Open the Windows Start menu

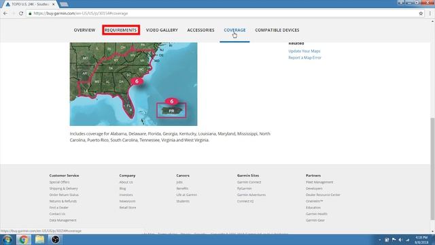click(x=7, y=240)
